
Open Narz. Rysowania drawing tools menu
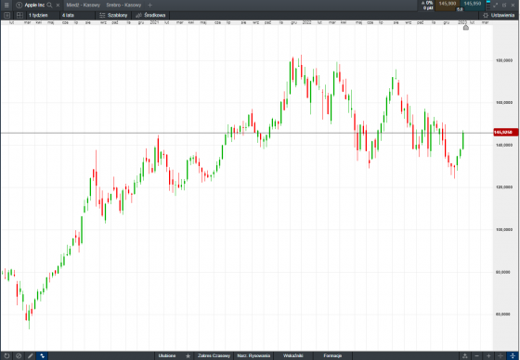click(x=253, y=355)
